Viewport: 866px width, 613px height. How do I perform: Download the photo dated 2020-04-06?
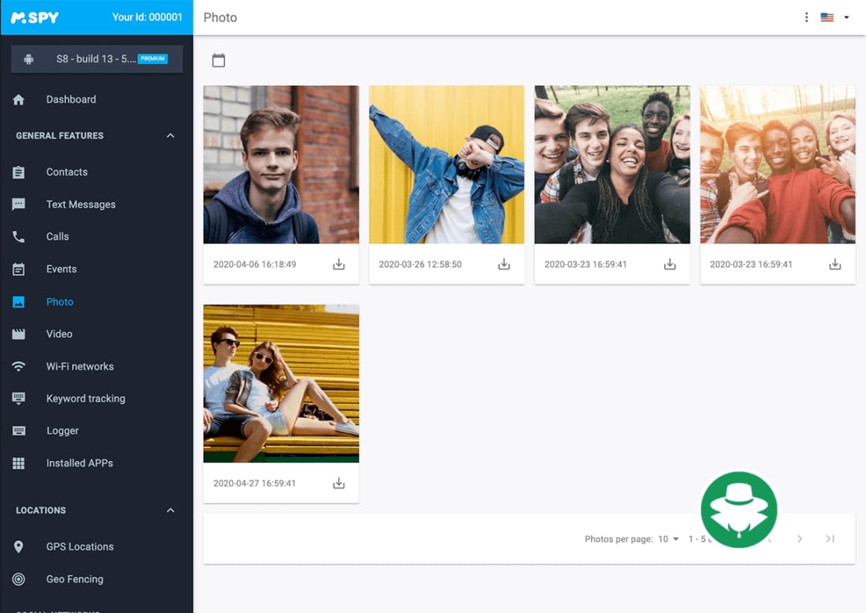[x=339, y=264]
